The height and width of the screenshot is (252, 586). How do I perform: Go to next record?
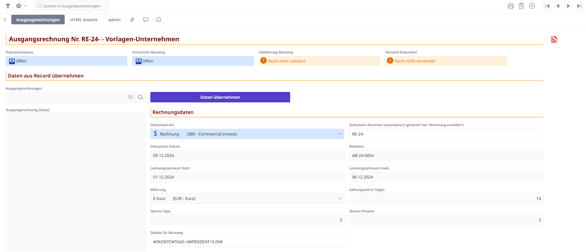(x=568, y=6)
